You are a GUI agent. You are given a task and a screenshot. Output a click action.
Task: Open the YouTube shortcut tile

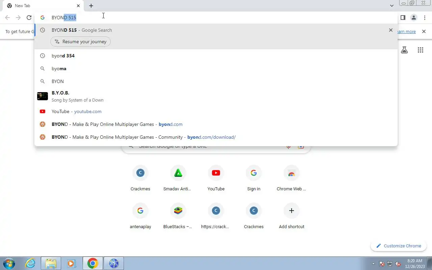[216, 179]
